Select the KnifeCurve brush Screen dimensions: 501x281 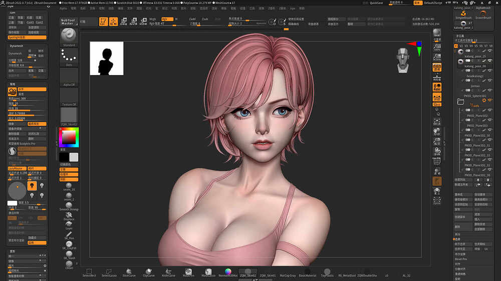pos(168,272)
